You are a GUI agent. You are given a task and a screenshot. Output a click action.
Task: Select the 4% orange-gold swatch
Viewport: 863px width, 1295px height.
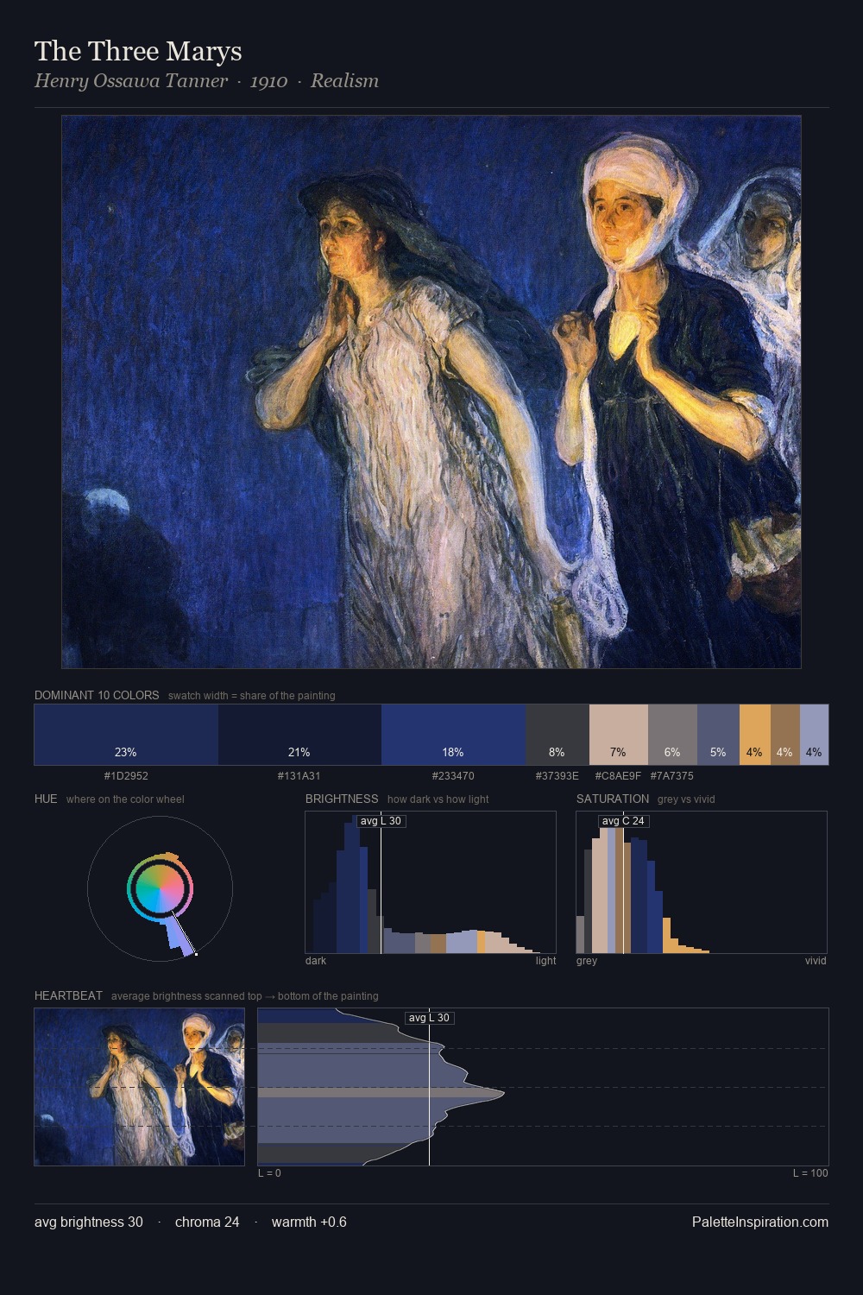click(755, 735)
